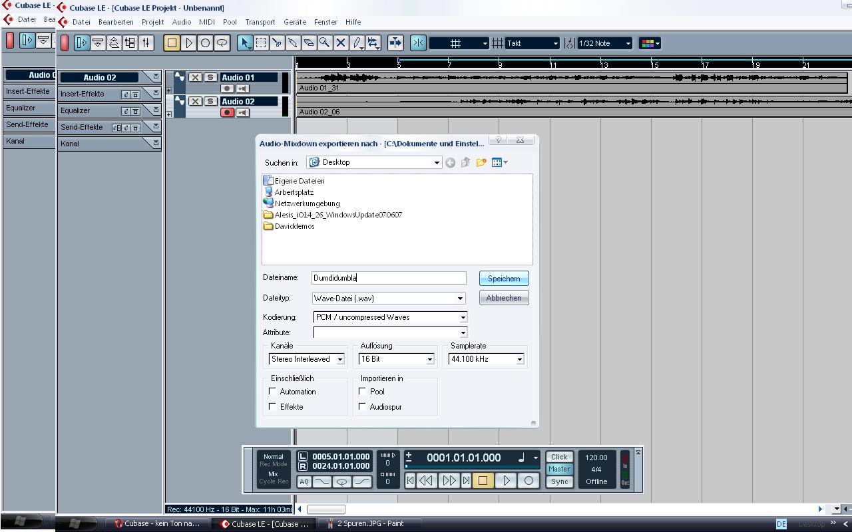Toggle metronome Click in transport

click(x=559, y=457)
